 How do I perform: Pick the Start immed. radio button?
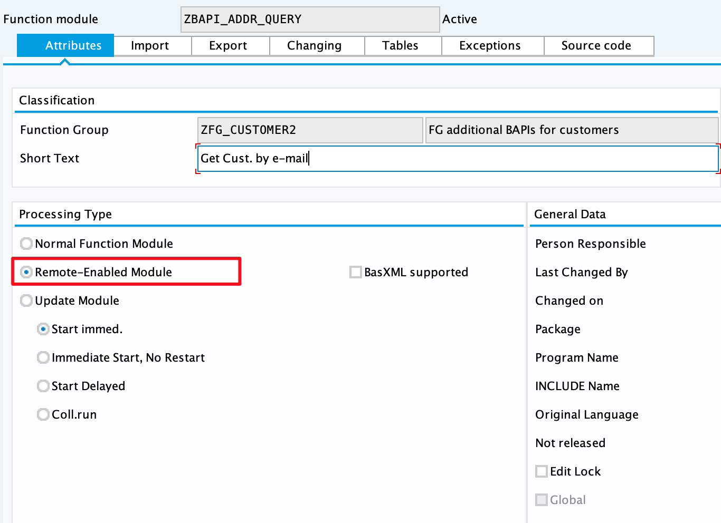pos(43,329)
